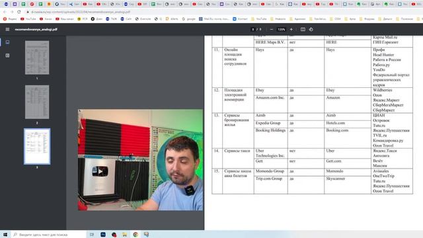423x238 pixels.
Task: Click the 'Aviasales' text
Action: coord(381,171)
